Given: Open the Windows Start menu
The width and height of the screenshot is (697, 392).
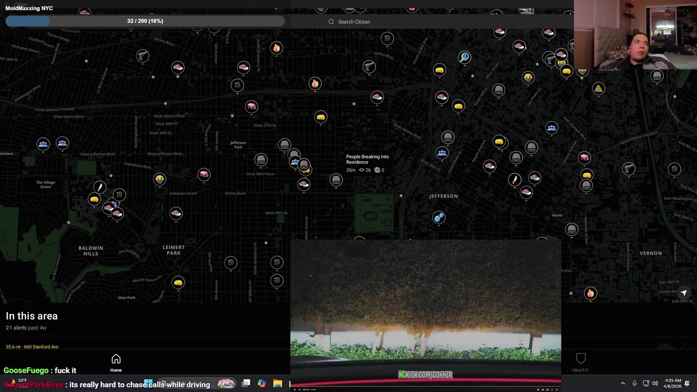Looking at the screenshot, I should coord(148,384).
